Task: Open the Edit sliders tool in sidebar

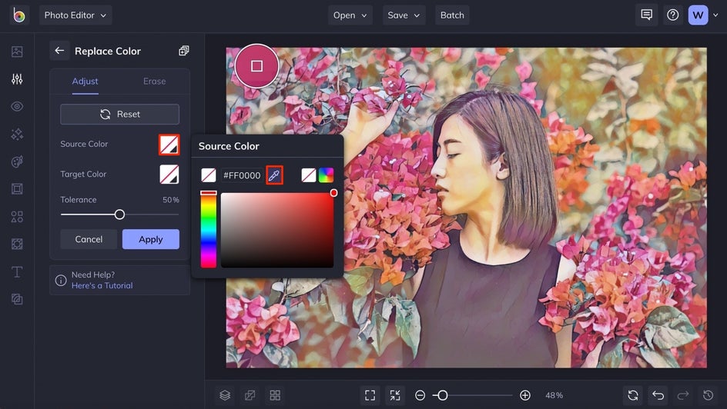Action: (x=17, y=79)
